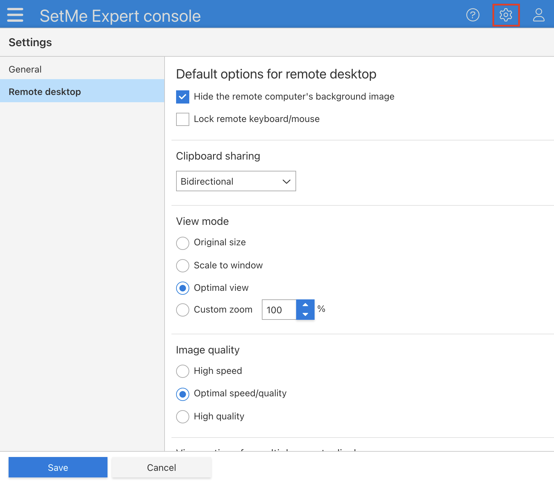Click the lower arrow on the zoom stepper

coord(305,315)
